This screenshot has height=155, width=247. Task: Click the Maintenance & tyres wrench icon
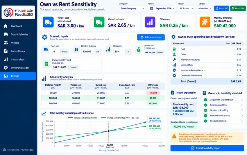click(x=174, y=60)
